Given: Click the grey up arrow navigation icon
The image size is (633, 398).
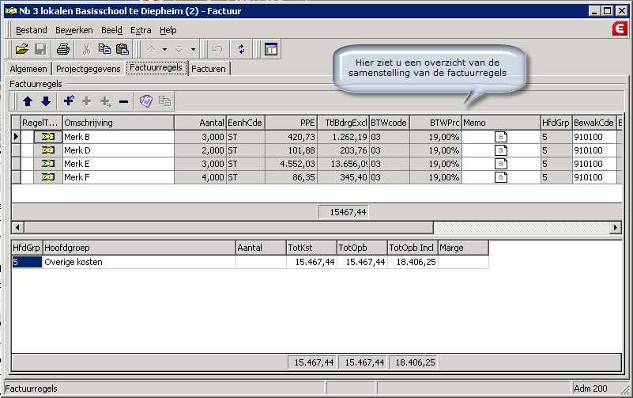Looking at the screenshot, I should pos(152,49).
